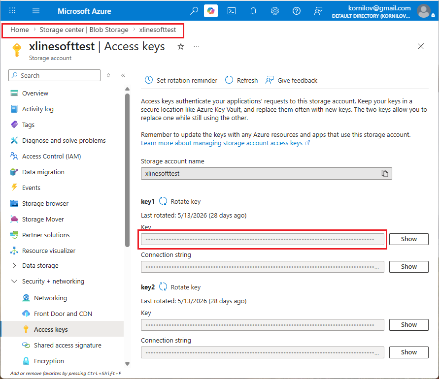Click the Storage account name field

pyautogui.click(x=266, y=173)
